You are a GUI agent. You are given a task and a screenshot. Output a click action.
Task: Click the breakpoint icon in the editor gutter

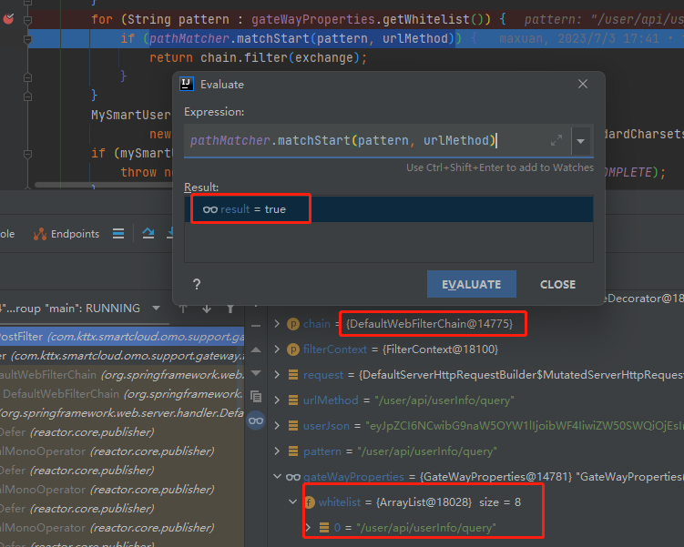(x=8, y=18)
